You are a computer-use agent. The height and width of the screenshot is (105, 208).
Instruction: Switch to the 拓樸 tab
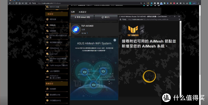(73, 12)
